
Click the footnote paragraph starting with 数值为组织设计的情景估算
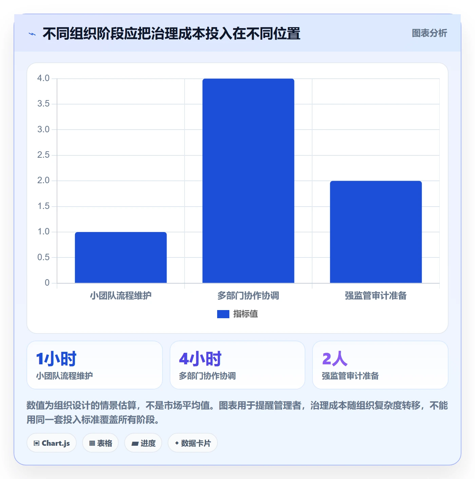pos(237,413)
